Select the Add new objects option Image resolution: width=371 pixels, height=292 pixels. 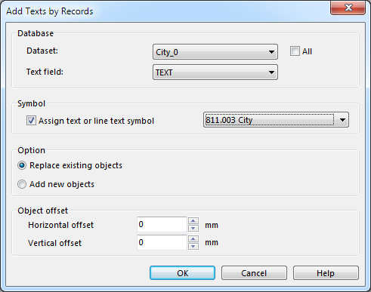coord(22,184)
